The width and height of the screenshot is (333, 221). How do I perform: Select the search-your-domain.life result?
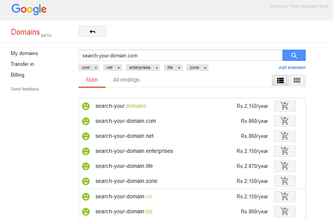tap(124, 166)
